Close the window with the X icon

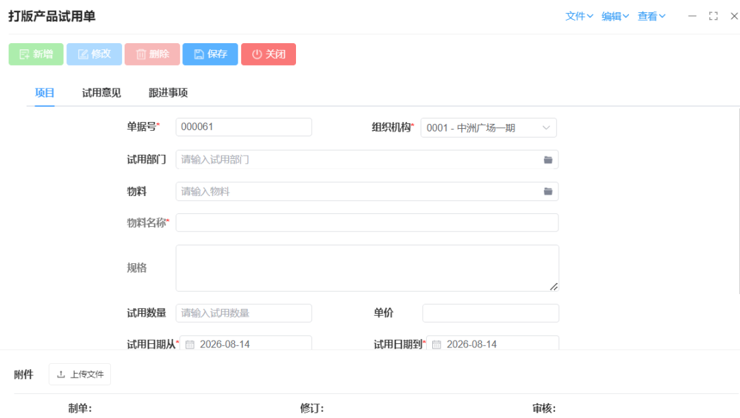click(x=734, y=16)
